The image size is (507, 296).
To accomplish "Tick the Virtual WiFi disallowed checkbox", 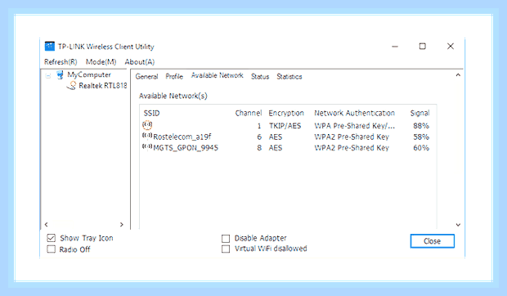I will [x=226, y=249].
